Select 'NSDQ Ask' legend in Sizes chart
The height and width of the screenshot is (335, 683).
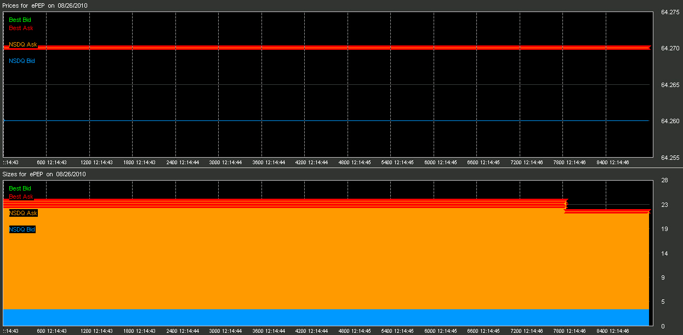click(x=23, y=213)
